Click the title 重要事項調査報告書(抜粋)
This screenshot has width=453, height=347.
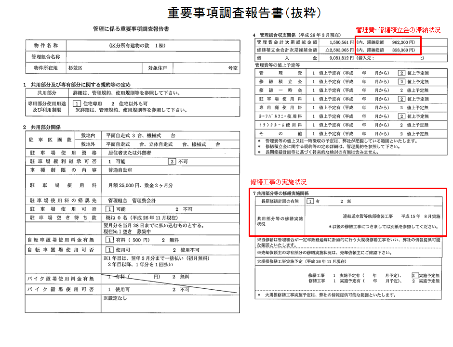244,13
